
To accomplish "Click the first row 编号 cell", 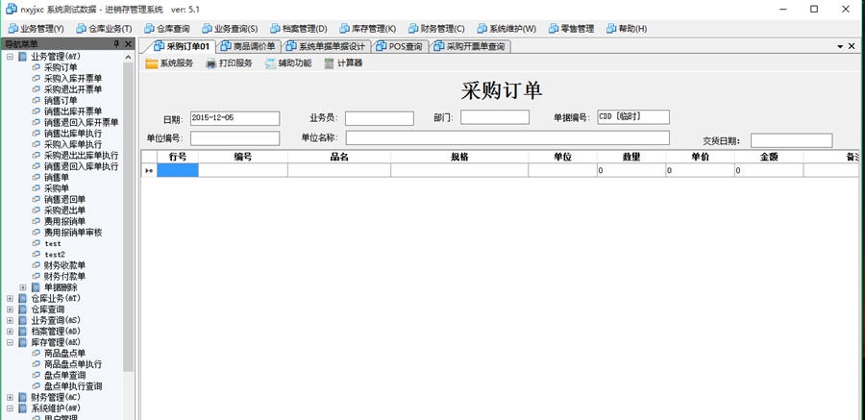I will pyautogui.click(x=243, y=170).
